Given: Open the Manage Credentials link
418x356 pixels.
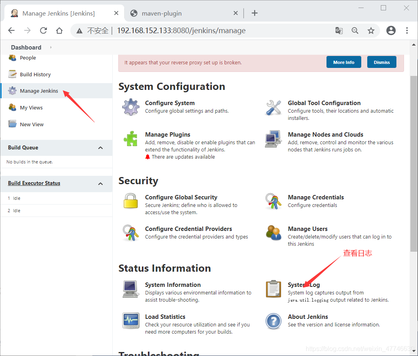Looking at the screenshot, I should 316,197.
